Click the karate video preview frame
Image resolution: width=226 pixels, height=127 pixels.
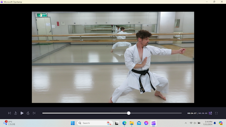point(113,57)
